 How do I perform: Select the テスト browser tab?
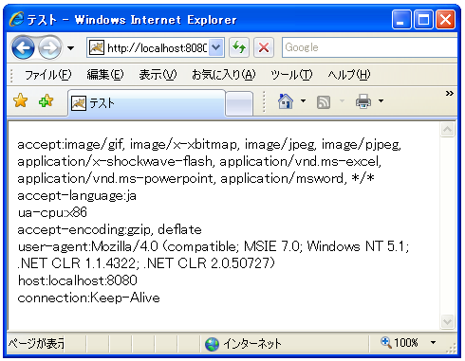pyautogui.click(x=146, y=103)
